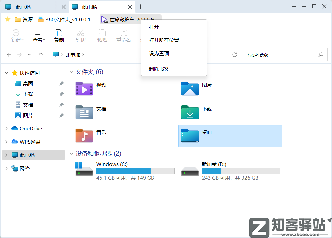Click the 剪切 (Cut) scissors icon
This screenshot has height=238, width=332.
pos(80,36)
